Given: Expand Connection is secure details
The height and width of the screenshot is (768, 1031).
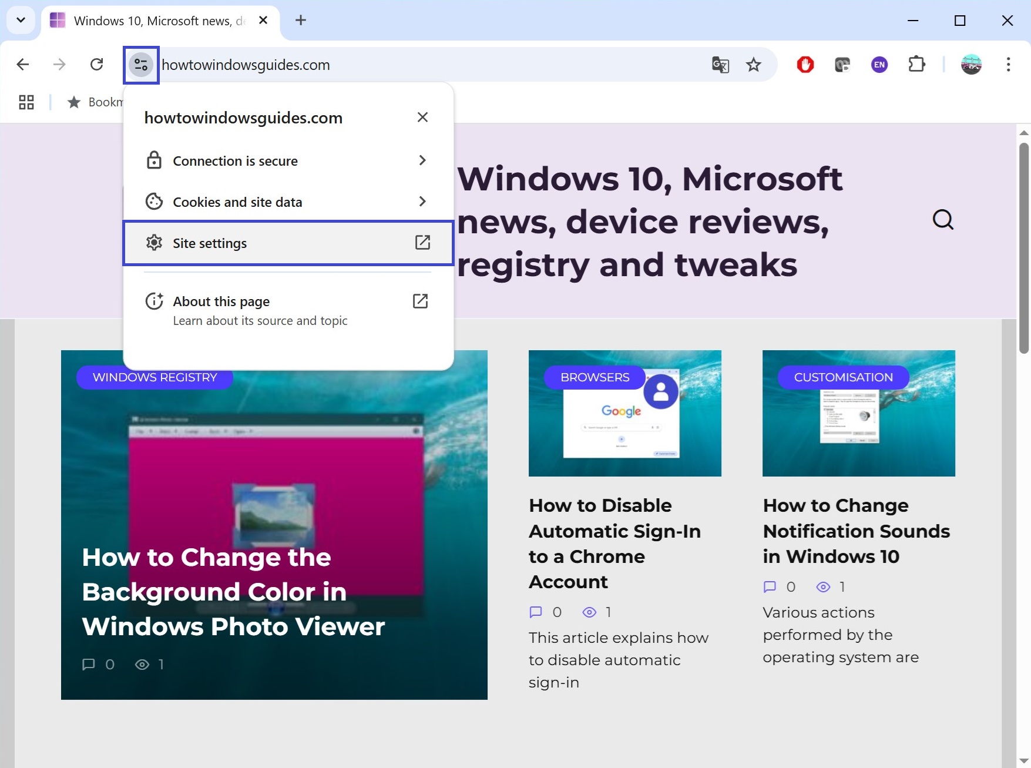Looking at the screenshot, I should click(288, 160).
